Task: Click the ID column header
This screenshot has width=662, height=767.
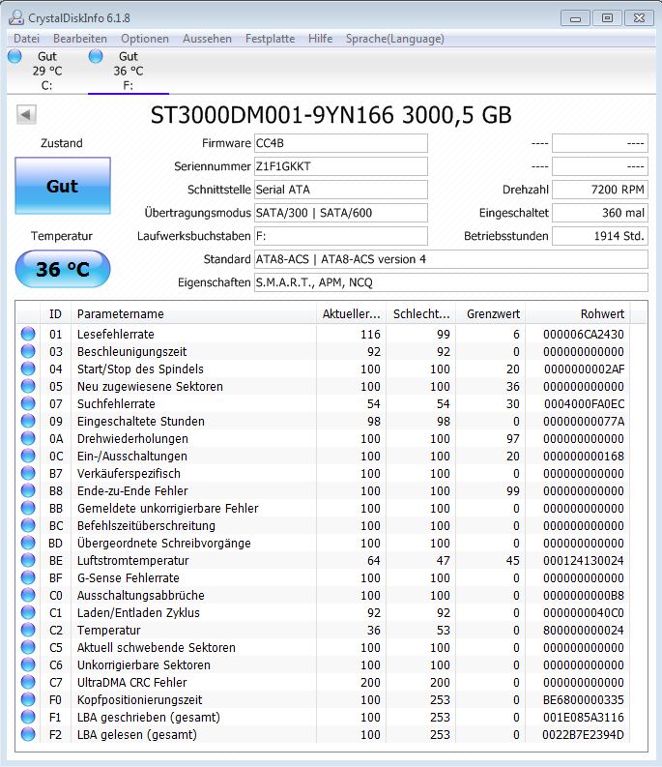Action: point(56,314)
